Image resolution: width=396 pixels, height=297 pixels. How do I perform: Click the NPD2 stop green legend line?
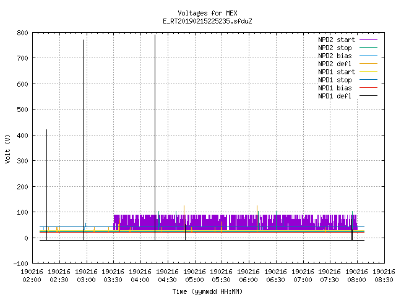point(368,48)
